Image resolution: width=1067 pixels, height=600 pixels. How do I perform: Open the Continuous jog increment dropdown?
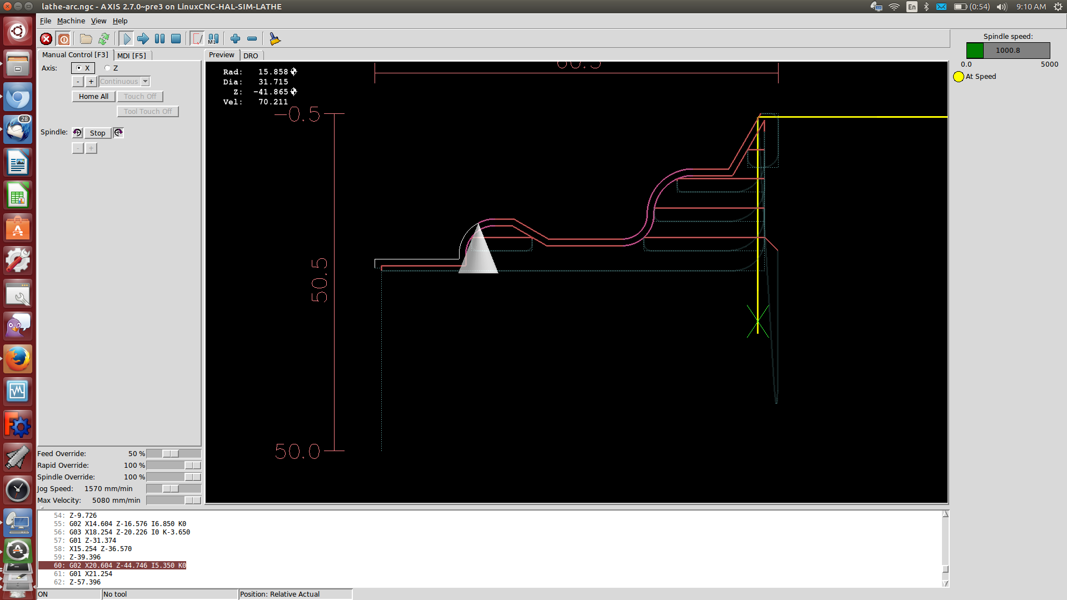pos(145,82)
